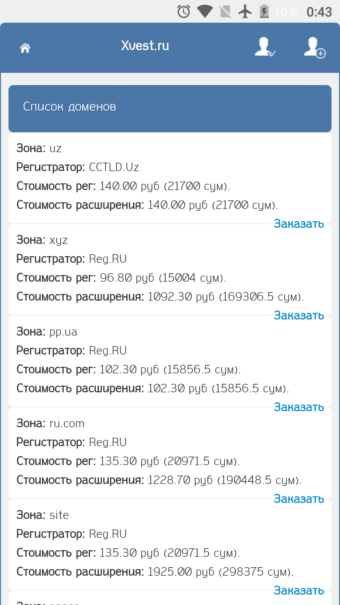Click Заказать for the site zone

point(298,590)
